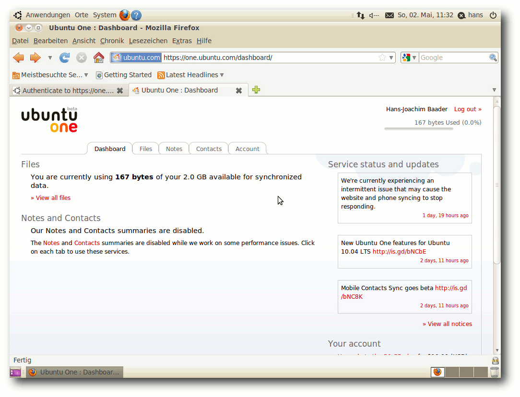Image resolution: width=520 pixels, height=397 pixels.
Task: Open the recent pages history dropdown arrow
Action: pos(50,58)
